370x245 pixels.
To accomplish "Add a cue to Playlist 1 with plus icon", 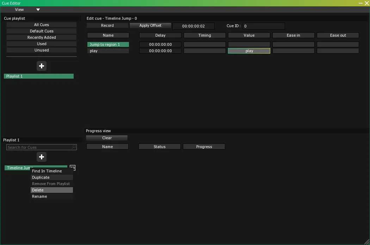I will [42, 157].
